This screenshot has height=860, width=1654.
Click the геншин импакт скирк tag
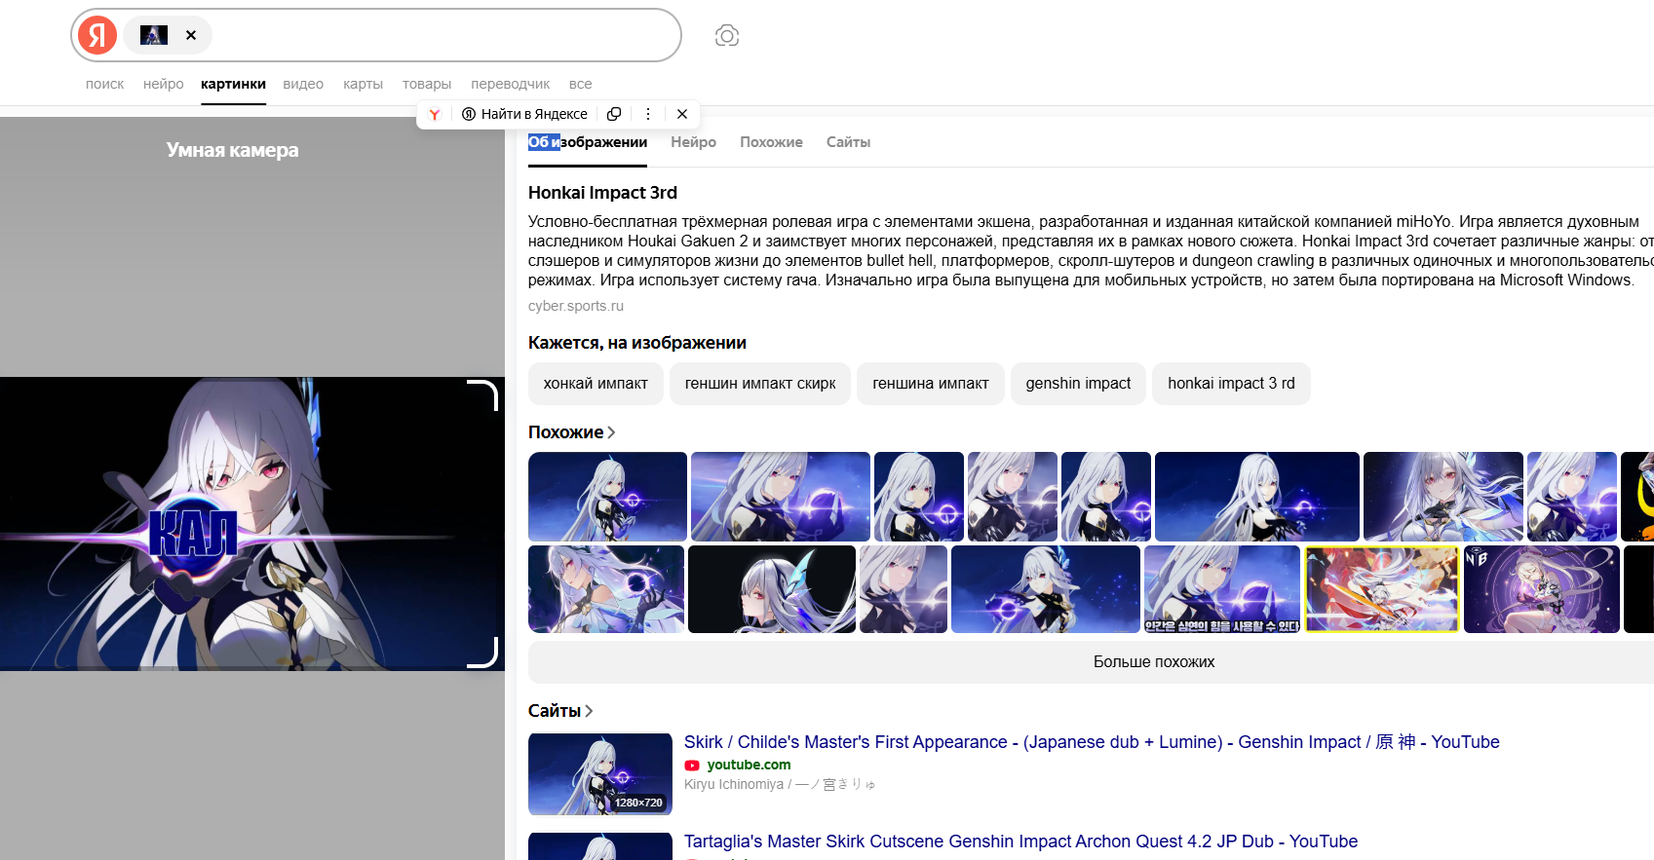[760, 384]
